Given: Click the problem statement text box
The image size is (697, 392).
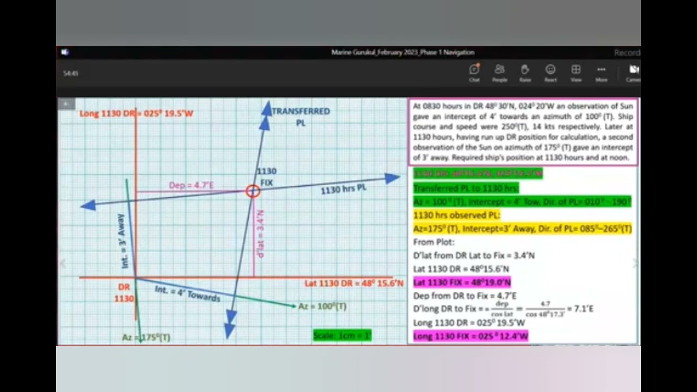Looking at the screenshot, I should (x=523, y=132).
